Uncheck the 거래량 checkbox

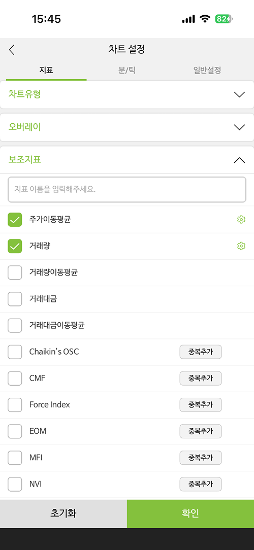[x=15, y=246]
